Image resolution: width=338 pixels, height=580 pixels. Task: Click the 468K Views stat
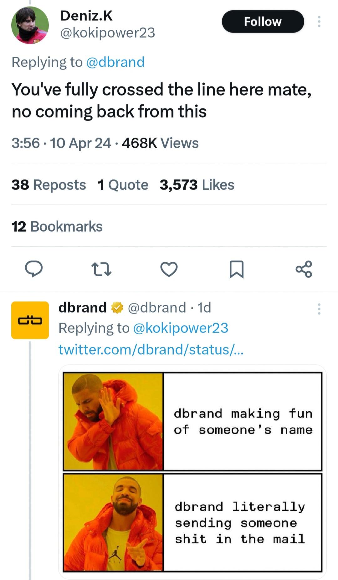[x=160, y=143]
